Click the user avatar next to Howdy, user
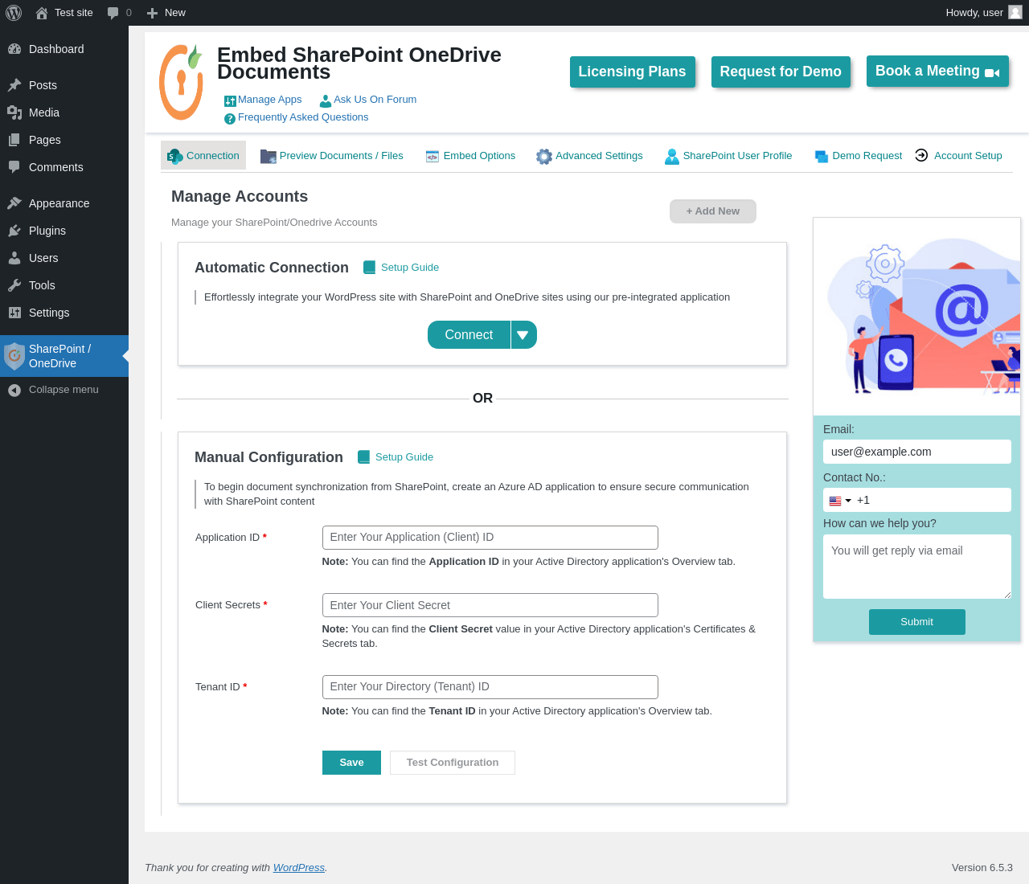The image size is (1029, 884). (1015, 13)
